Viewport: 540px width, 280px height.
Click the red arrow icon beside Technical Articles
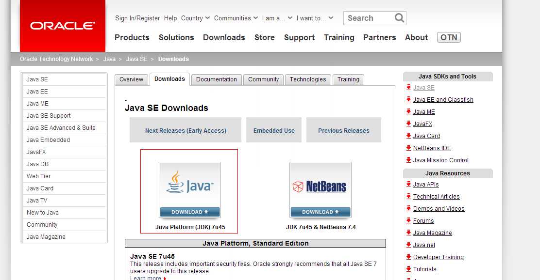(408, 196)
